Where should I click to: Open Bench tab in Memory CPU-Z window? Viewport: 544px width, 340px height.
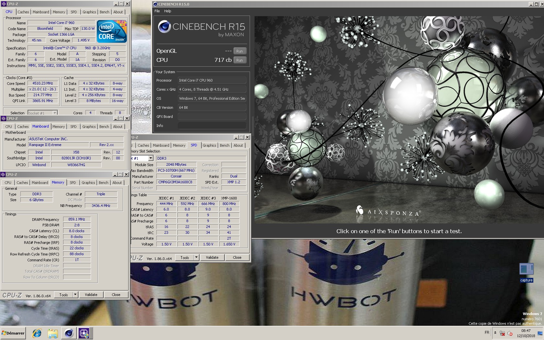pyautogui.click(x=104, y=183)
